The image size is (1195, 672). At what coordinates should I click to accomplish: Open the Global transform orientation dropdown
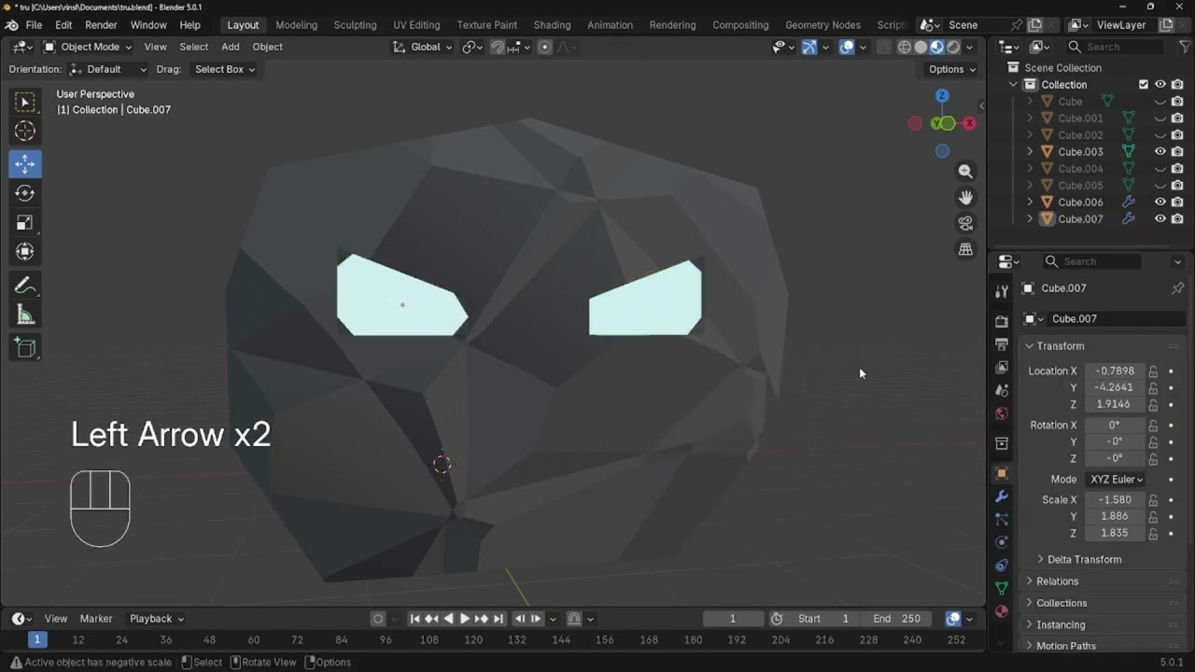[422, 47]
